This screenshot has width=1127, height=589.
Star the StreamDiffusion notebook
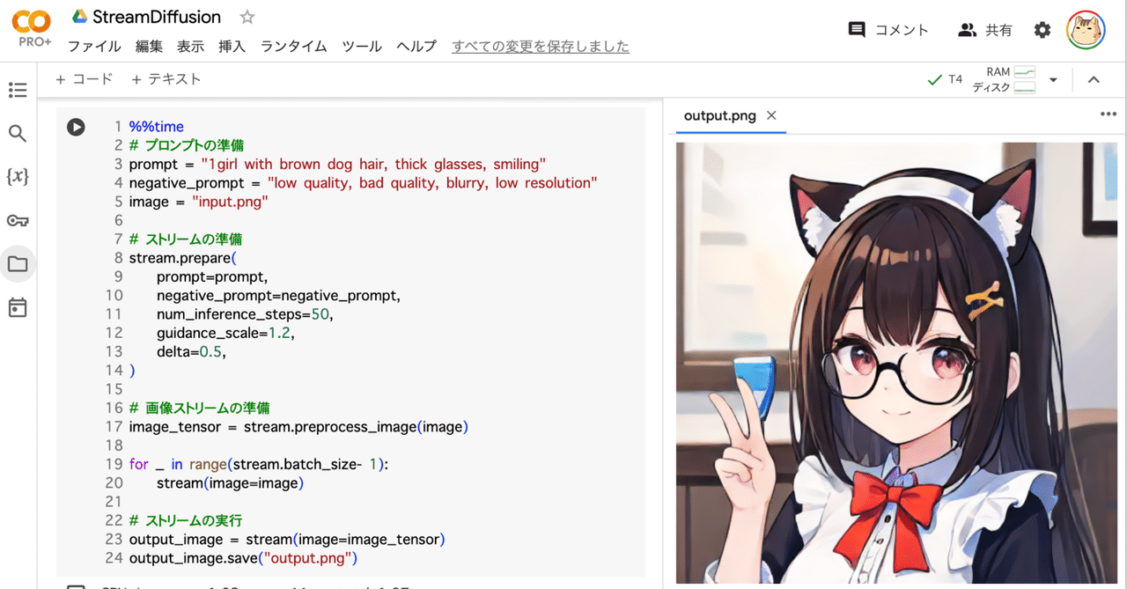point(246,16)
